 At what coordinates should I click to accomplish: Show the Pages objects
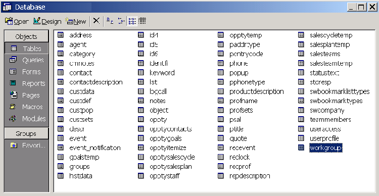click(x=27, y=95)
